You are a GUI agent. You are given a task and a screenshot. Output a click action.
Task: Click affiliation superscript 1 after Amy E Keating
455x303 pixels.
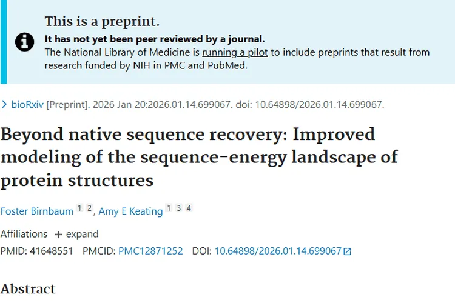pyautogui.click(x=169, y=208)
